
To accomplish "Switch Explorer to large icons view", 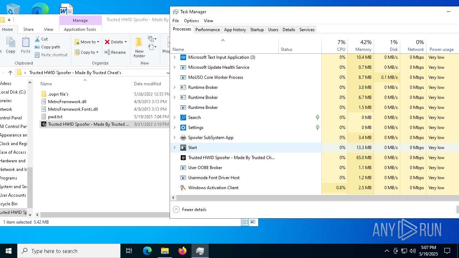I will coord(253,222).
